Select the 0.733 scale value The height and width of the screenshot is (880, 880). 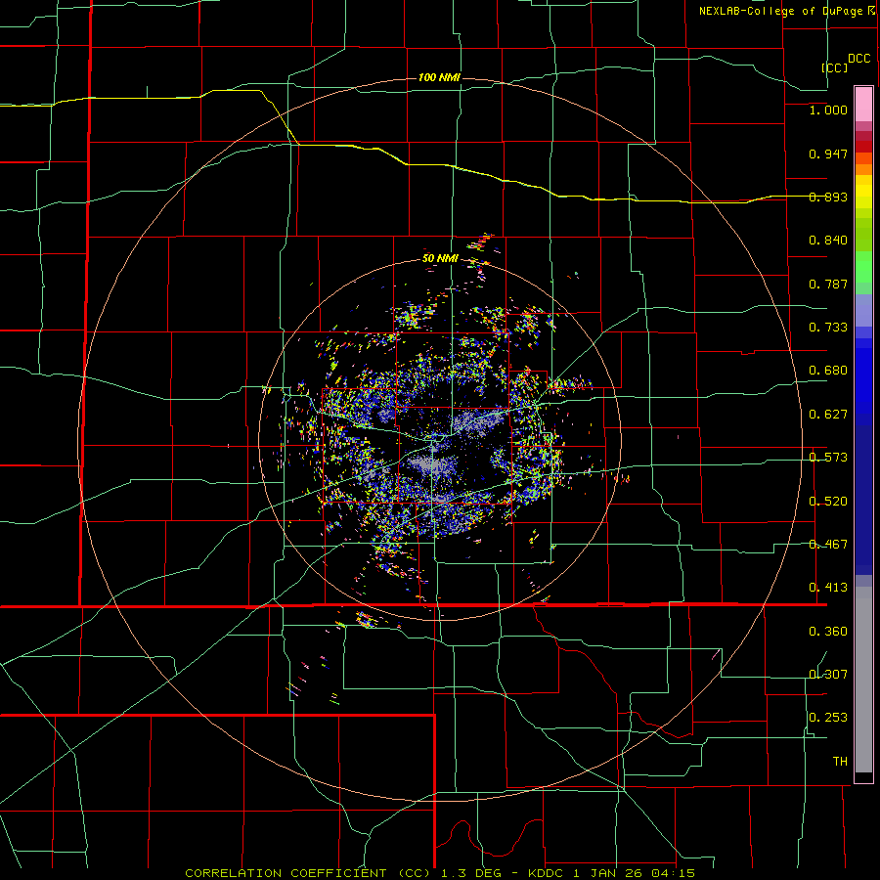tap(828, 328)
